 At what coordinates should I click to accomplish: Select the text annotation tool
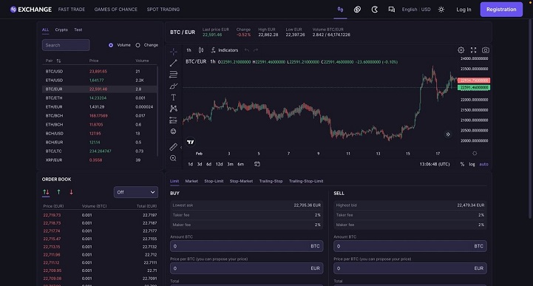(x=174, y=97)
